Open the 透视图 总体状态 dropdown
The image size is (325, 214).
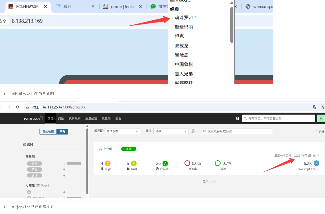pyautogui.click(x=122, y=131)
